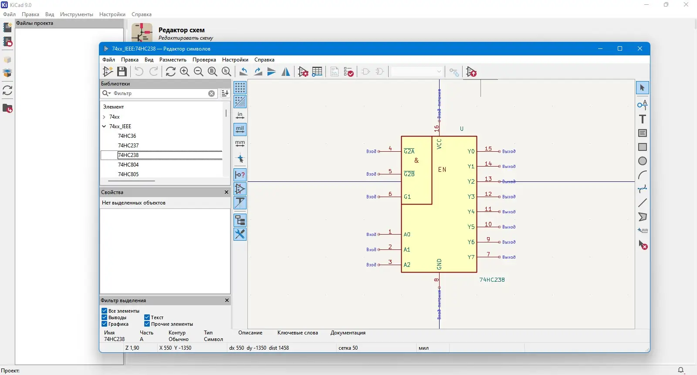The height and width of the screenshot is (375, 697).
Task: Toggle the Текст selection filter checkbox
Action: (x=147, y=317)
